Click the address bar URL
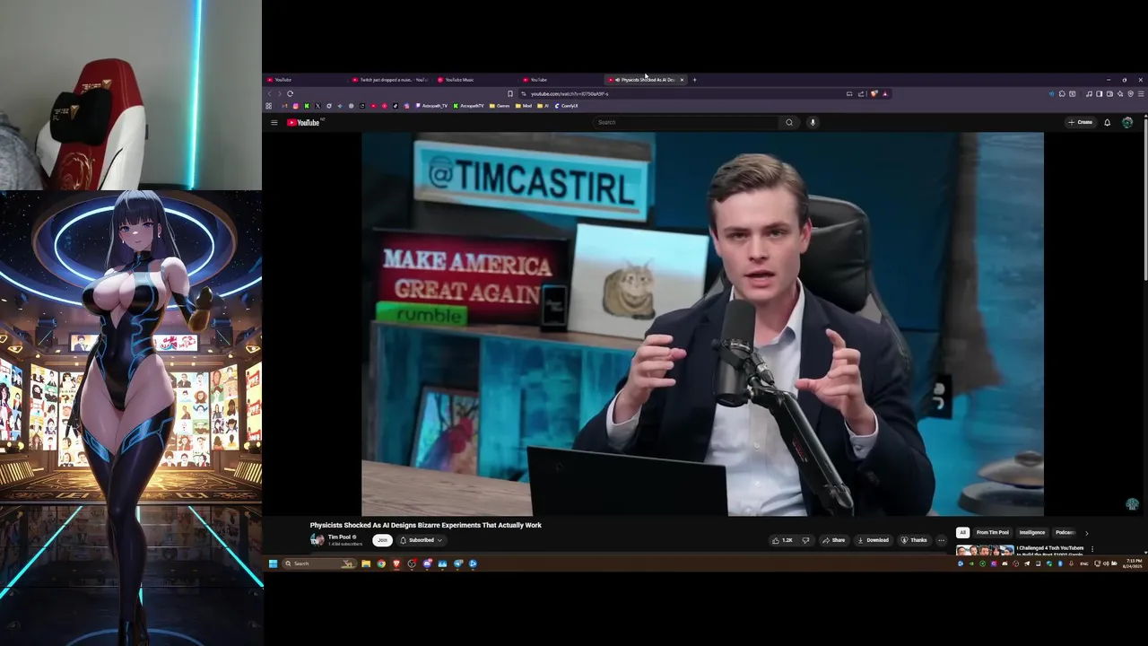Screen dimensions: 1148x646 tap(570, 94)
